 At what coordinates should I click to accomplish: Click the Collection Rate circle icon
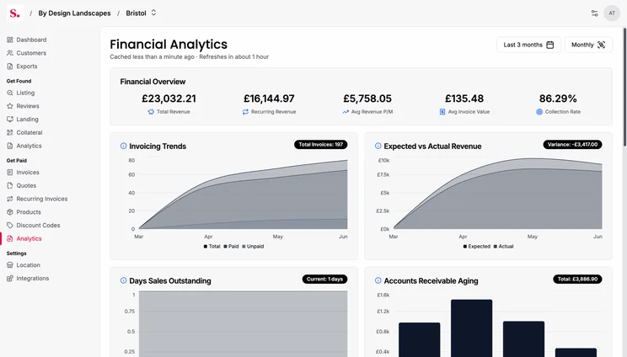point(539,112)
